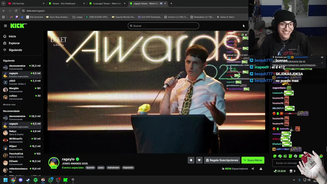Click the Spanish tag
The width and height of the screenshot is (327, 184).
pyautogui.click(x=90, y=168)
